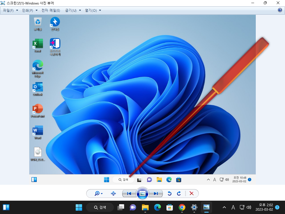Viewport: 285px width, 214px height.
Task: Start the slideshow with center button
Action: (x=142, y=193)
